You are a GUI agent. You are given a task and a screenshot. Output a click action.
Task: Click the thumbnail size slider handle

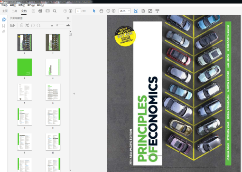point(57,25)
